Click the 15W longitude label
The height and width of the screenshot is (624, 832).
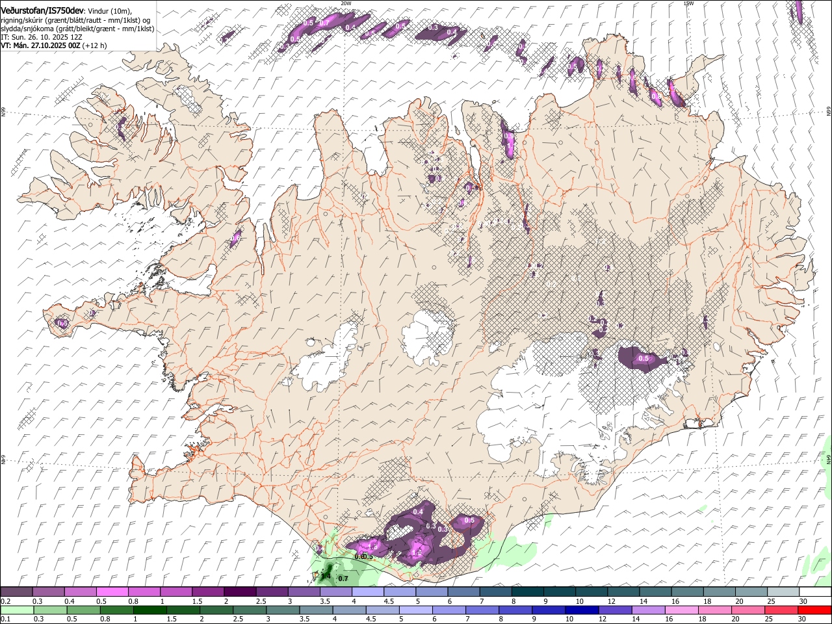(x=688, y=3)
